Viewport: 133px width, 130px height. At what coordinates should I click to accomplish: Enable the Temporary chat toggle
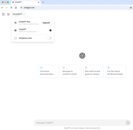click(x=49, y=38)
